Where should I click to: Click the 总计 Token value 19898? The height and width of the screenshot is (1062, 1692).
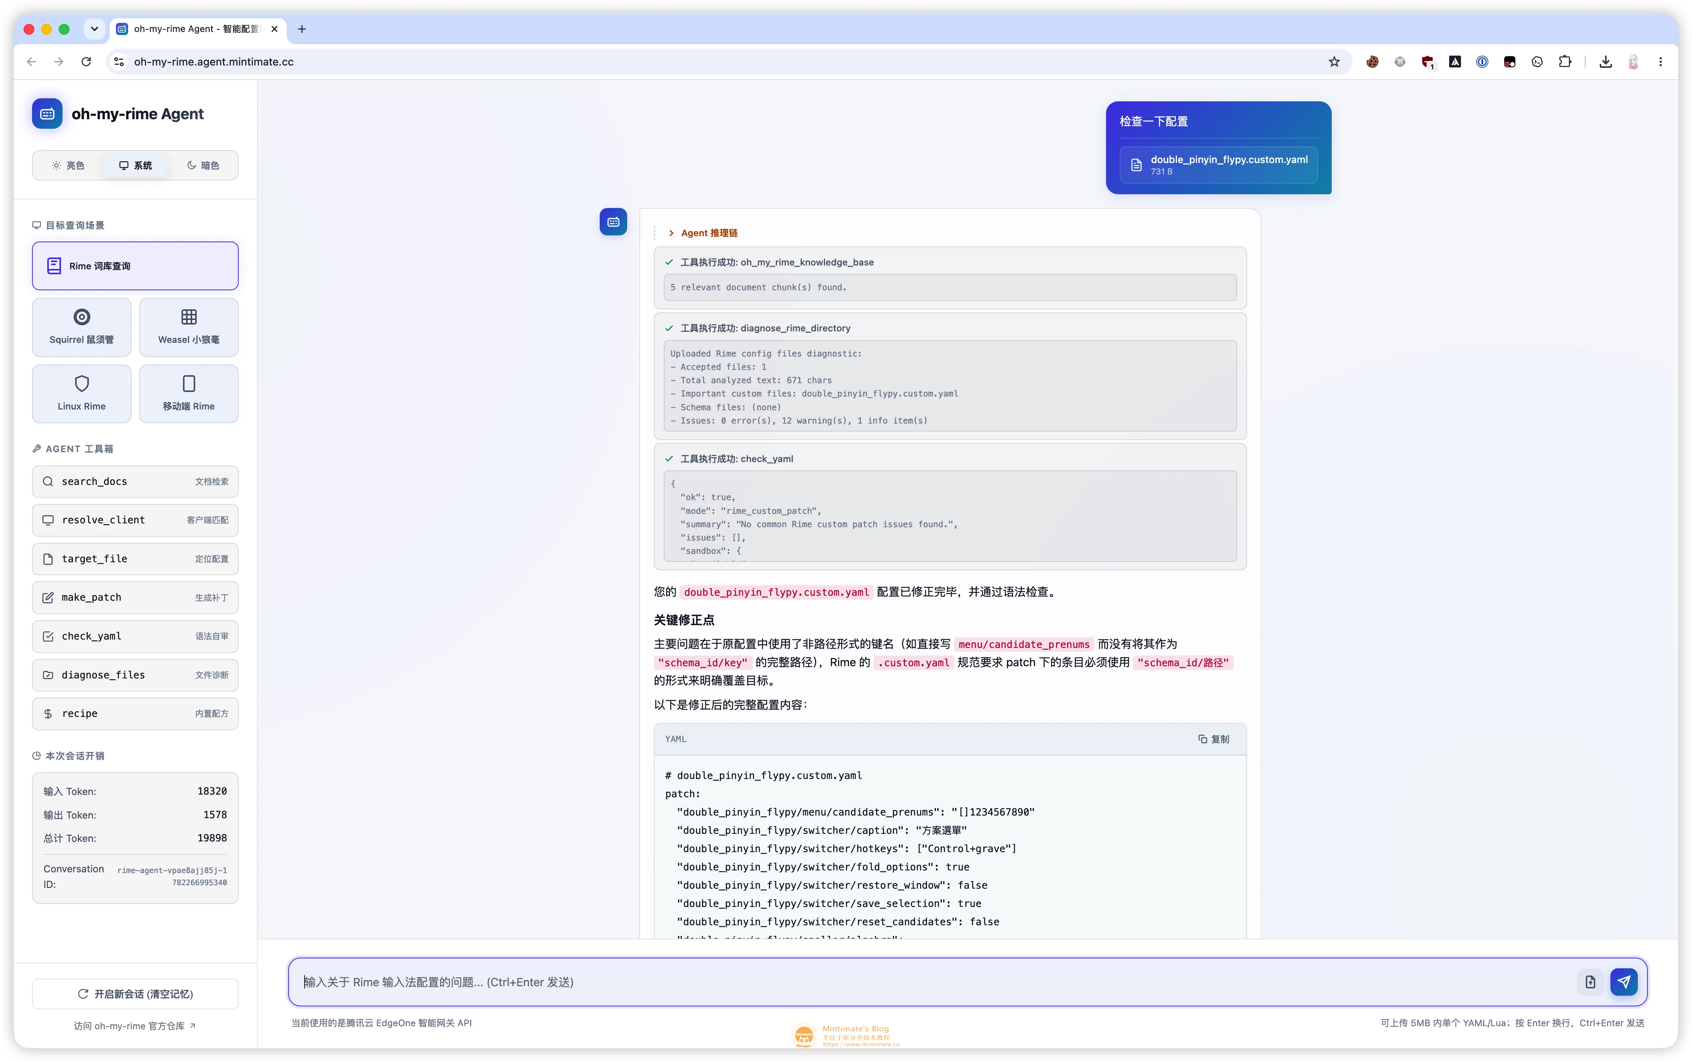coord(212,838)
